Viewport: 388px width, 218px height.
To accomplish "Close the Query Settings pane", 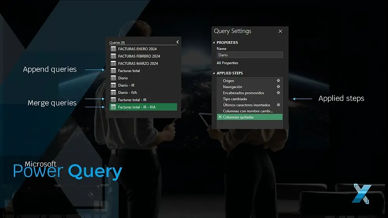I will [x=280, y=31].
